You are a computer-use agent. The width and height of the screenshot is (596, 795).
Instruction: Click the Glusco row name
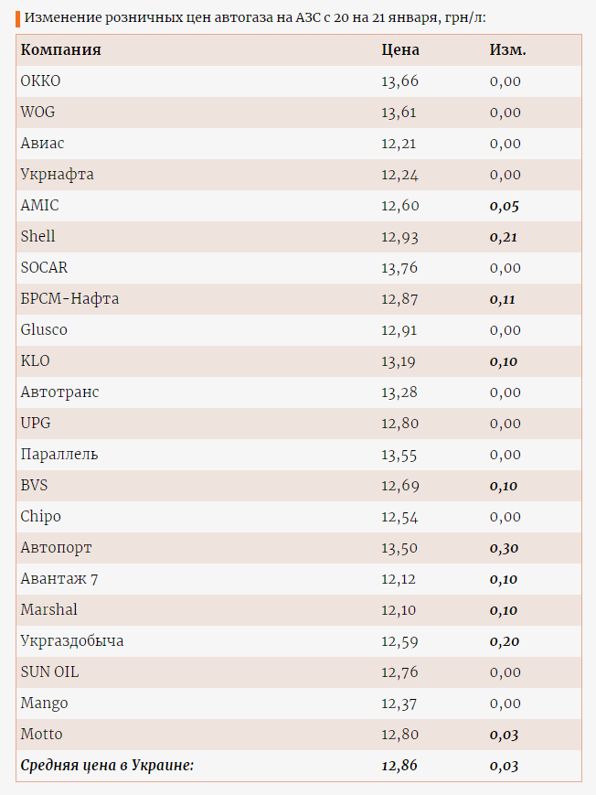pos(44,329)
